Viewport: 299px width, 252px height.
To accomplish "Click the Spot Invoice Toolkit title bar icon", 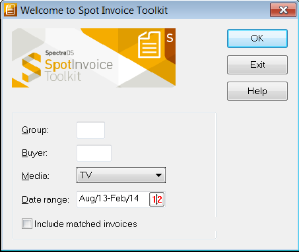I will 11,10.
